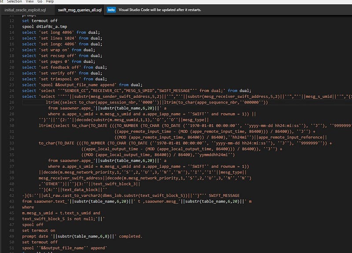Click the 'set trimspool on' string

pos(60,79)
